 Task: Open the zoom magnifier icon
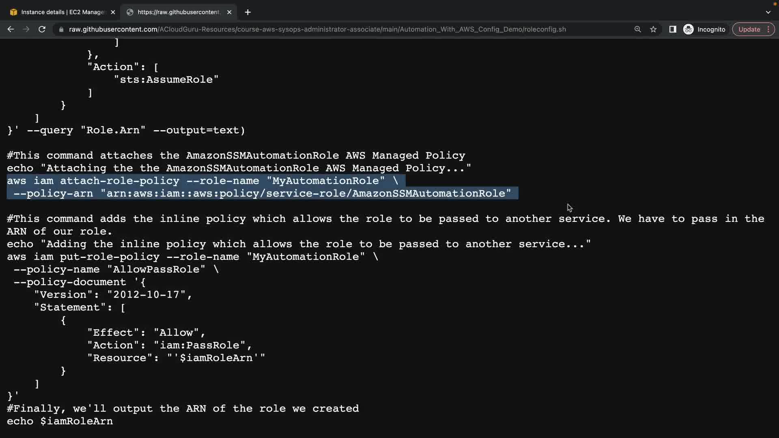click(637, 29)
